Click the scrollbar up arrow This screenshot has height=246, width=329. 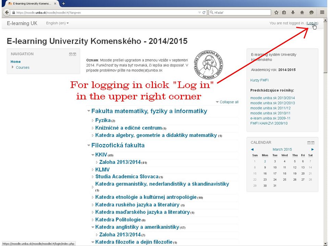325,20
